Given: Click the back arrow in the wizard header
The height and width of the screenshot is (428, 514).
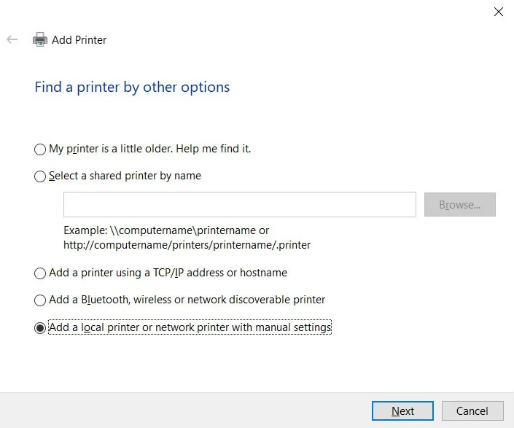Looking at the screenshot, I should coord(12,40).
